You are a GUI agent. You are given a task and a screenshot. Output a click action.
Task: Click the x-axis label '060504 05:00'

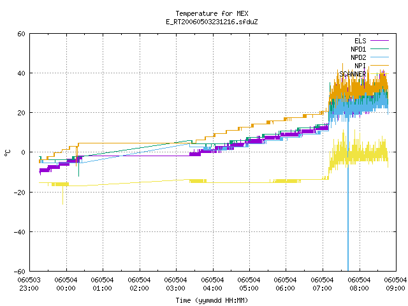tap(249, 284)
